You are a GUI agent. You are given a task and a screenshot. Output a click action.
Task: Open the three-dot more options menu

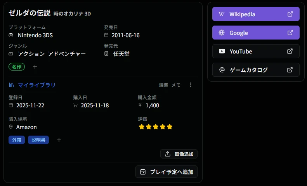click(x=191, y=85)
